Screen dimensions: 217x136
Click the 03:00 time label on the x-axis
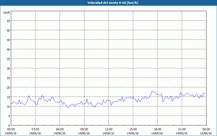pos(36,129)
